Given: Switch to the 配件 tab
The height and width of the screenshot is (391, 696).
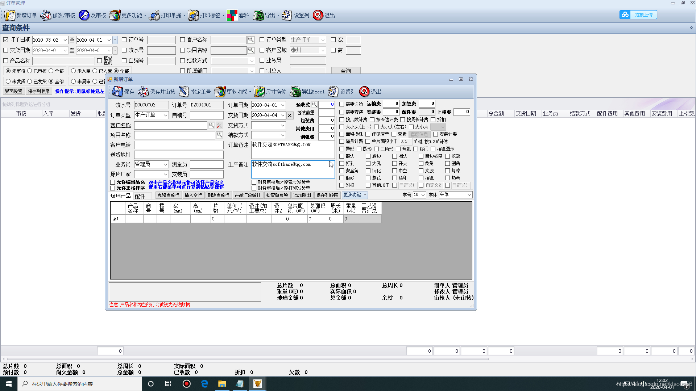Looking at the screenshot, I should tap(140, 196).
